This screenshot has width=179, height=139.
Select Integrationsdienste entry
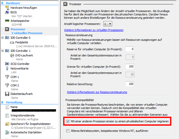22,116
